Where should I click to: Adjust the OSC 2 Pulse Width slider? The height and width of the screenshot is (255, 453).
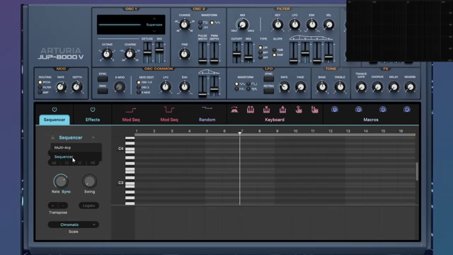point(202,52)
